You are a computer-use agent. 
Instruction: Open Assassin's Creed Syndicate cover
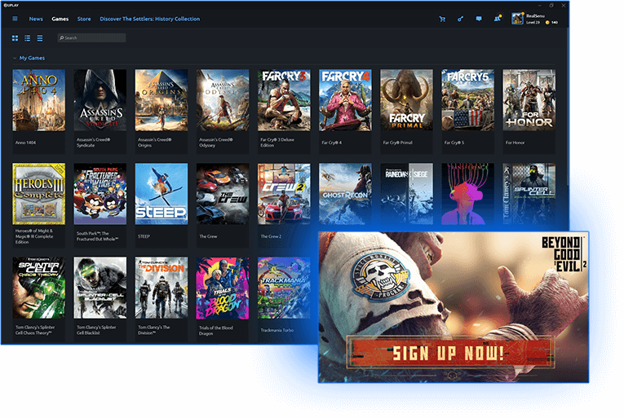[101, 101]
